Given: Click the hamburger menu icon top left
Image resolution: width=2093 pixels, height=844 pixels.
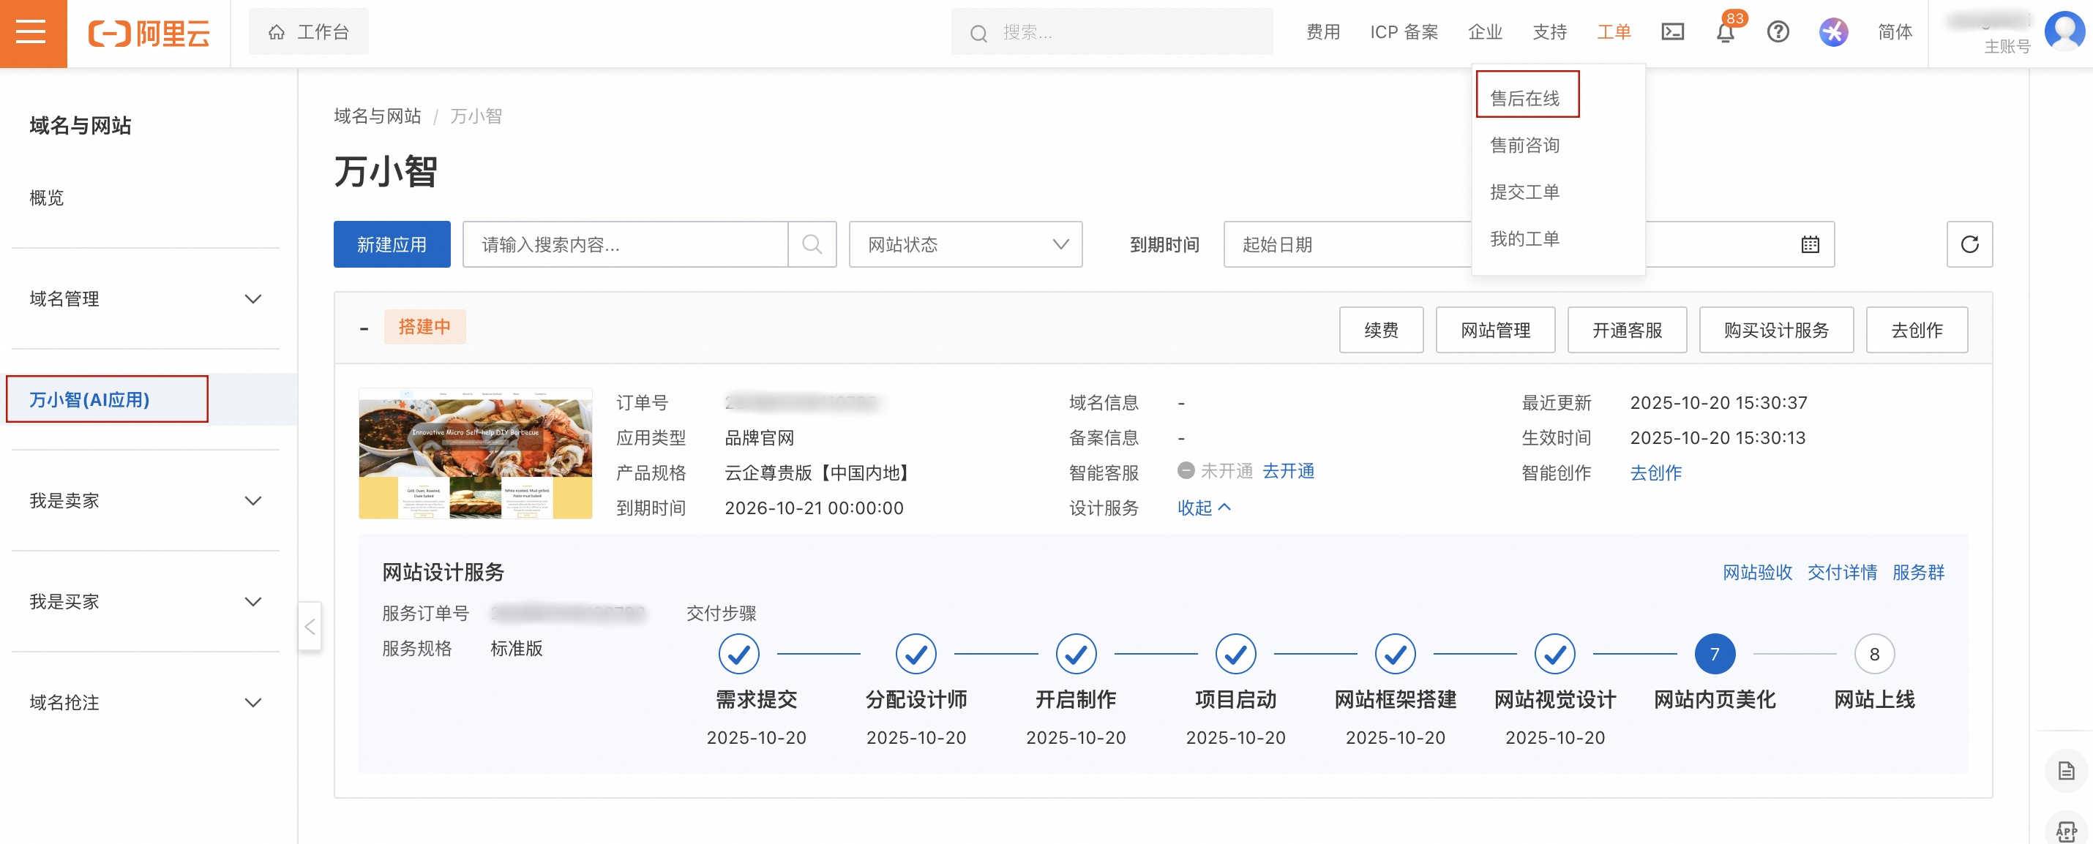Looking at the screenshot, I should coord(32,32).
